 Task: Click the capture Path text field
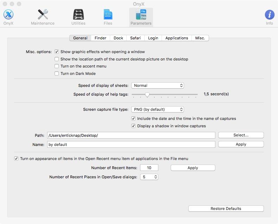[x=131, y=135]
